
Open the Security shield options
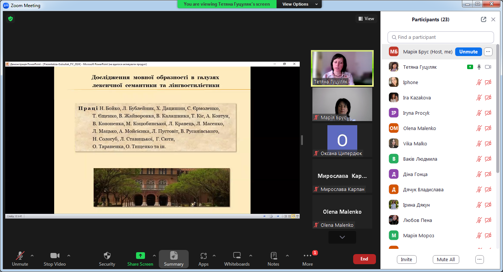pyautogui.click(x=107, y=256)
